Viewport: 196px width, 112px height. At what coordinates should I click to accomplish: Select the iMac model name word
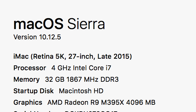point(21,56)
